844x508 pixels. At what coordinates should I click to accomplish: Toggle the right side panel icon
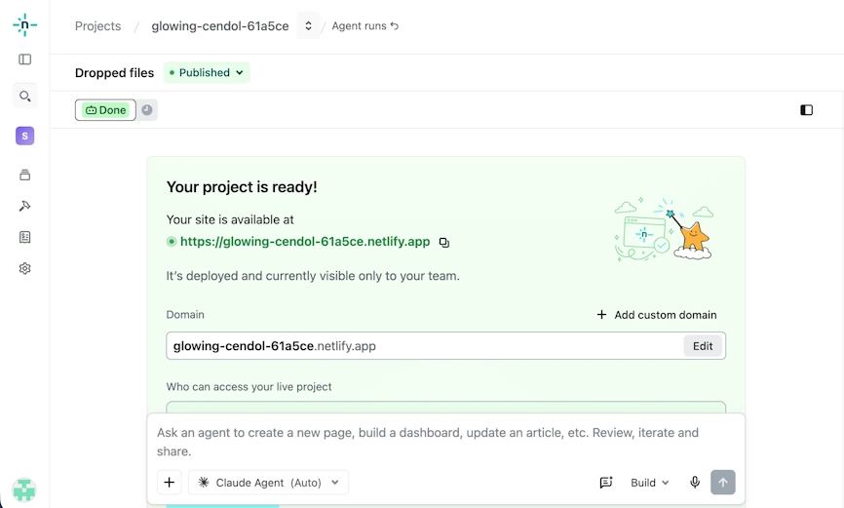click(806, 110)
